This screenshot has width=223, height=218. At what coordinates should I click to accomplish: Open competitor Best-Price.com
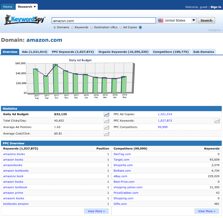(124, 182)
